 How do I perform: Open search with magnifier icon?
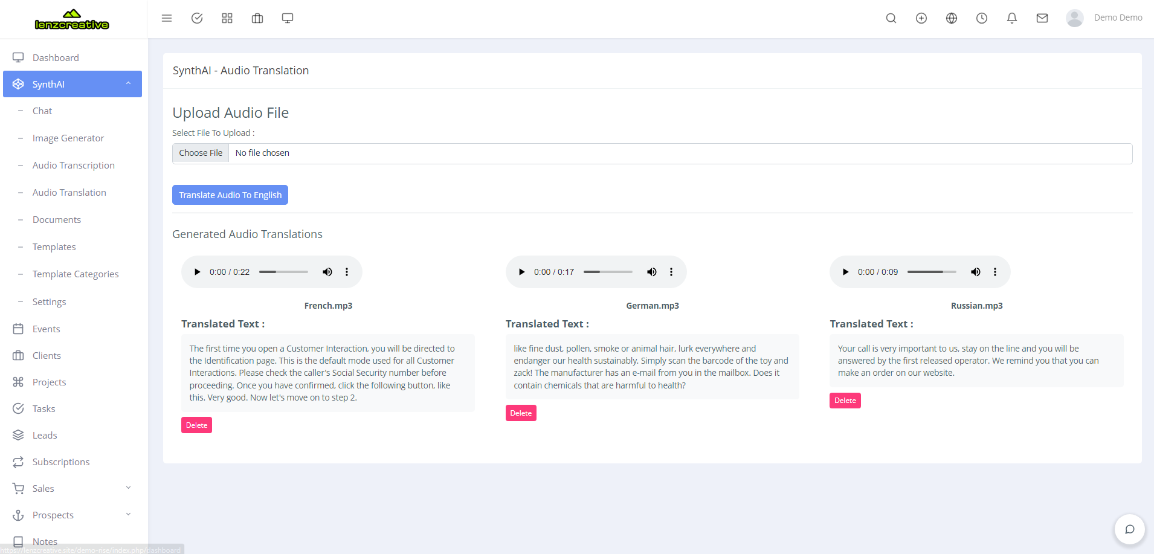coord(891,18)
